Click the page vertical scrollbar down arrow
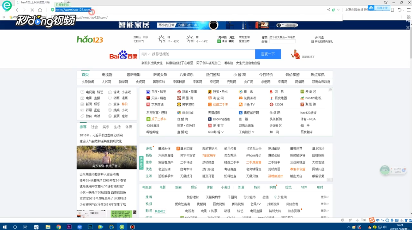Screen dimensions: 412x230 click(410, 214)
